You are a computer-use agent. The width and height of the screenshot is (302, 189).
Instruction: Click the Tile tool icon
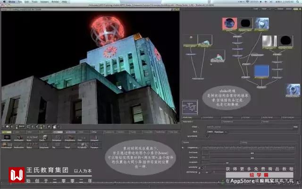point(58,145)
